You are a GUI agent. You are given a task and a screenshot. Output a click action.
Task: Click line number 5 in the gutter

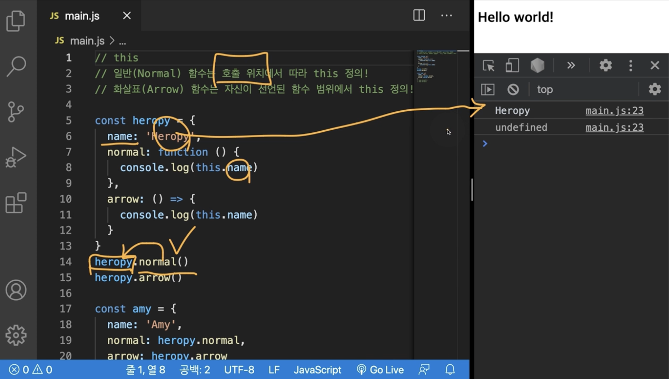(68, 120)
